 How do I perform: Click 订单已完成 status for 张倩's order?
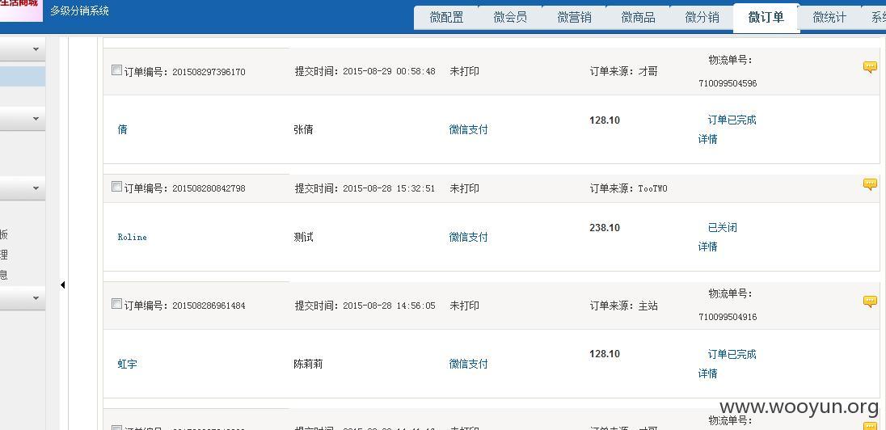[732, 120]
